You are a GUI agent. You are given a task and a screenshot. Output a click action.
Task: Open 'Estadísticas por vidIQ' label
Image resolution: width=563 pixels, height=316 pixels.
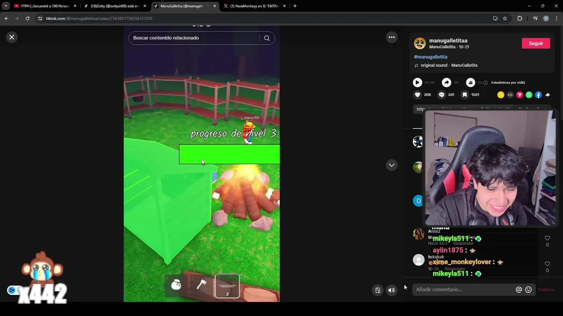click(x=508, y=83)
